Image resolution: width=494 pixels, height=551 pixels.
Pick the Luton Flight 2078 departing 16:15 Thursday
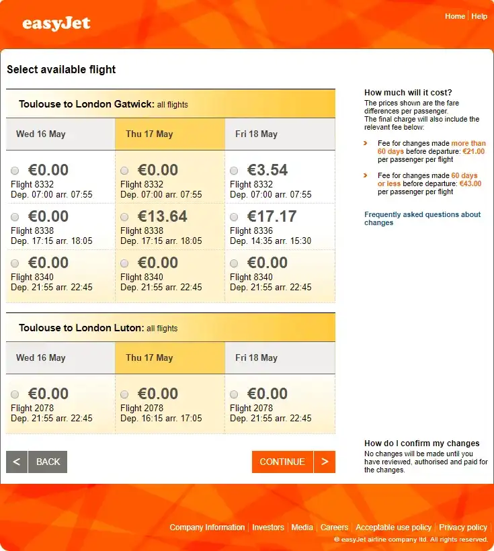124,394
